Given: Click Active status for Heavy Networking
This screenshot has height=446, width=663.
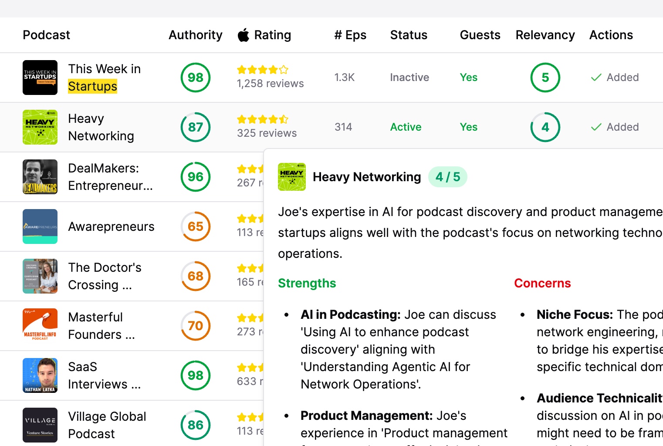Looking at the screenshot, I should tap(406, 127).
